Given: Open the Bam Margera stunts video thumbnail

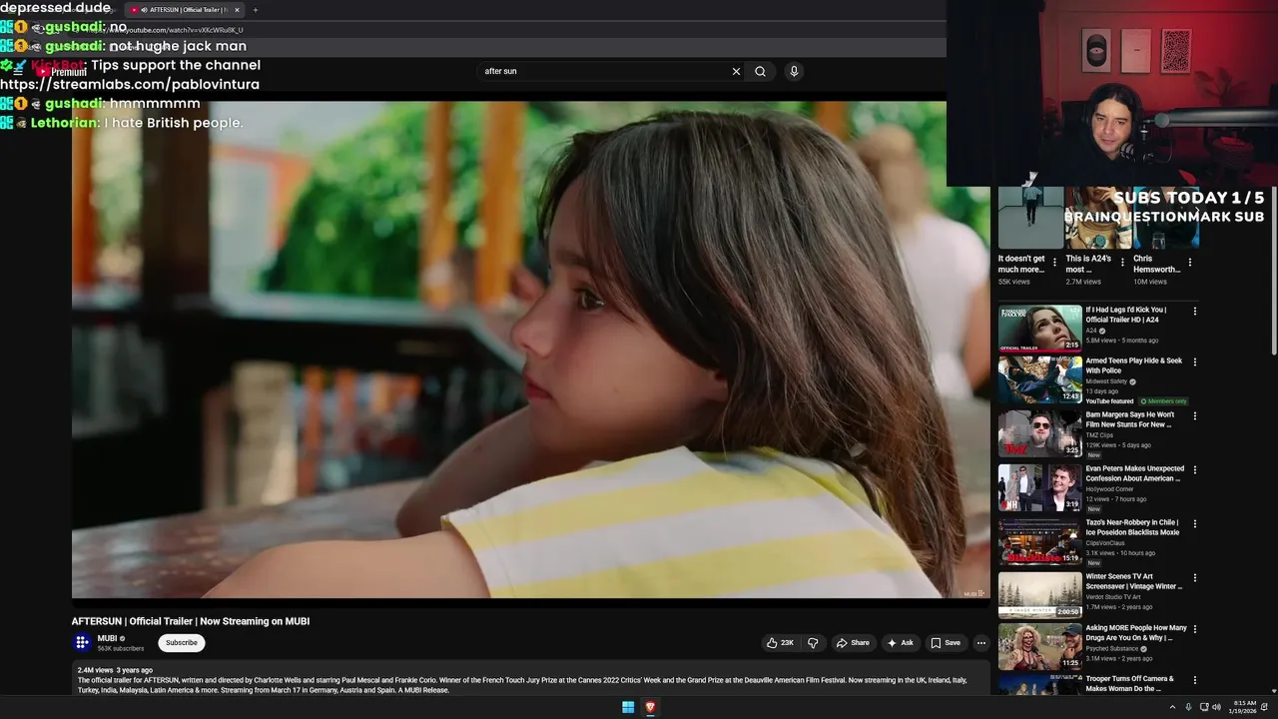Looking at the screenshot, I should 1039,434.
